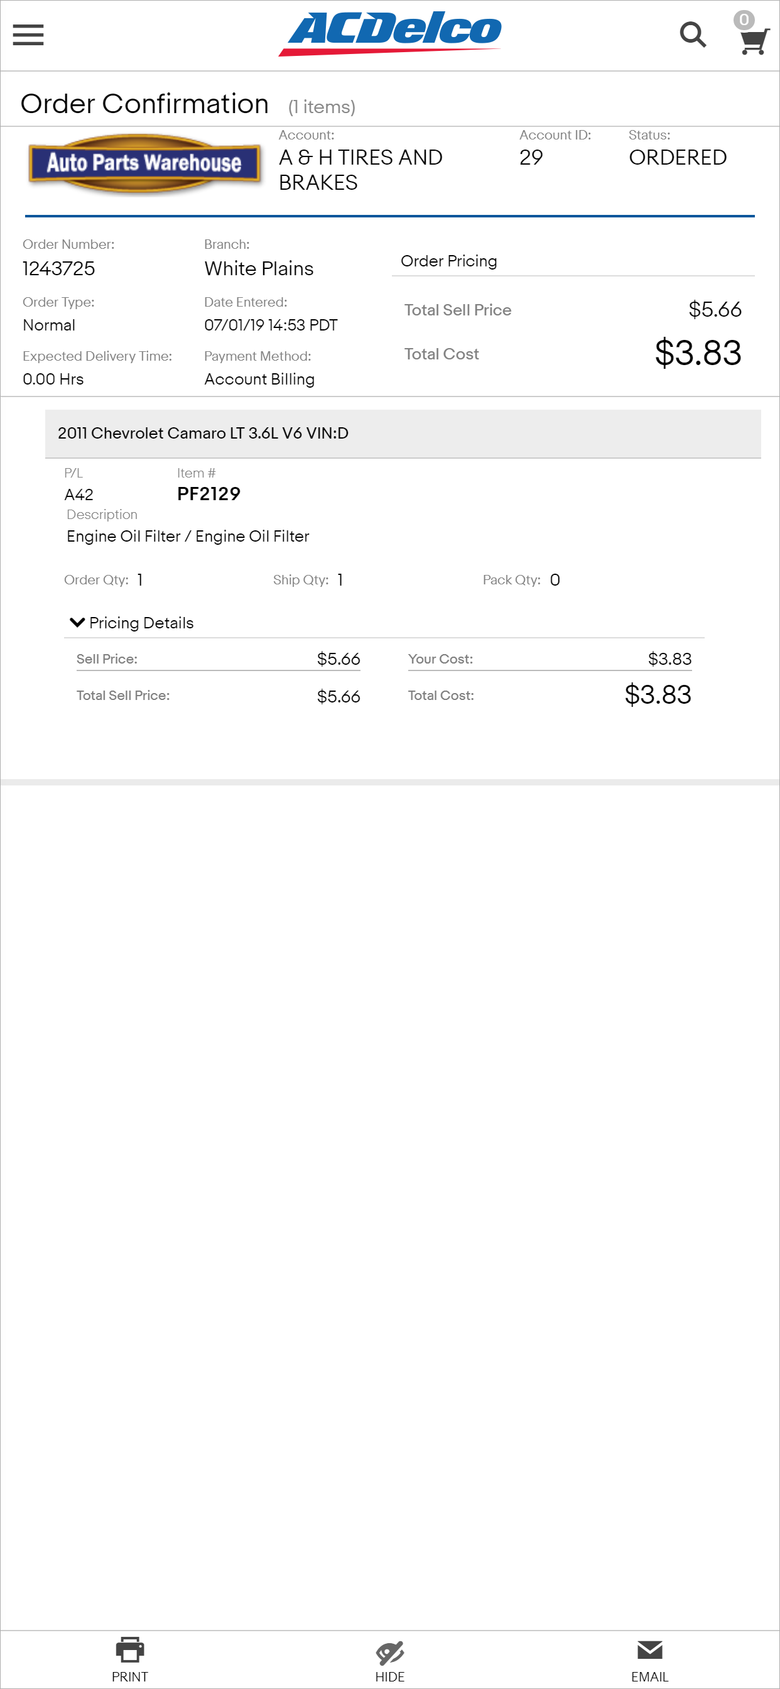Viewport: 780px width, 1689px height.
Task: Click the Engine Oil Filter description text
Action: pos(188,537)
